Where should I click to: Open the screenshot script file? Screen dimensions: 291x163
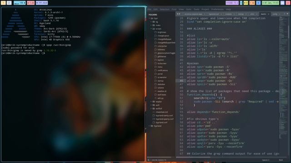pos(162,77)
